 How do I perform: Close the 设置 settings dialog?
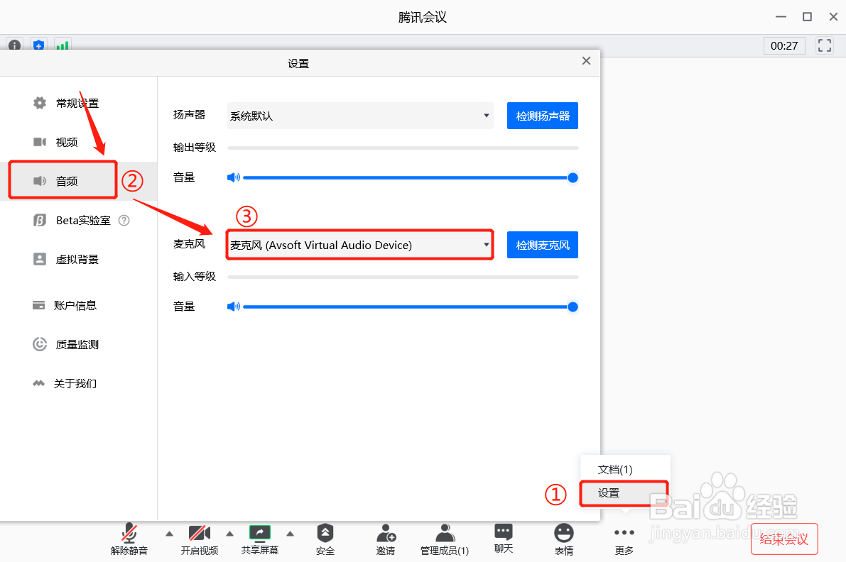pyautogui.click(x=587, y=61)
